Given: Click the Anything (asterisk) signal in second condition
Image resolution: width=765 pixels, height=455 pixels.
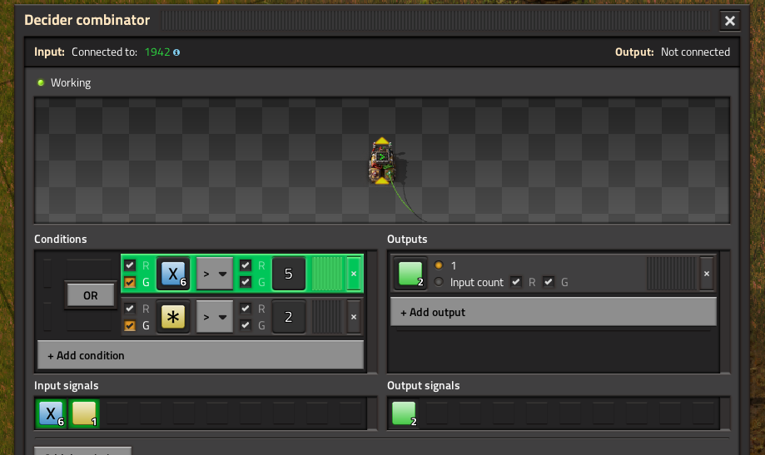Looking at the screenshot, I should pos(173,317).
